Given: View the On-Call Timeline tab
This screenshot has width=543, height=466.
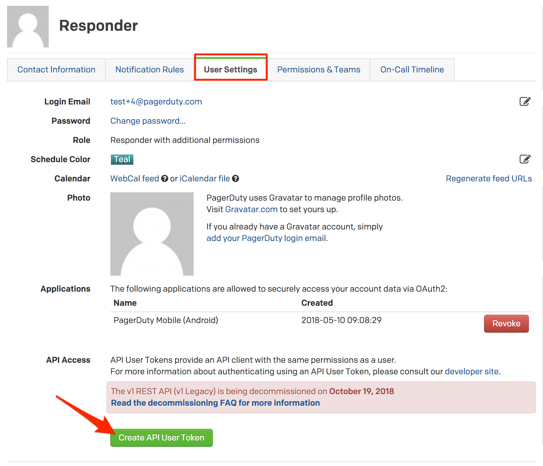Looking at the screenshot, I should point(412,70).
